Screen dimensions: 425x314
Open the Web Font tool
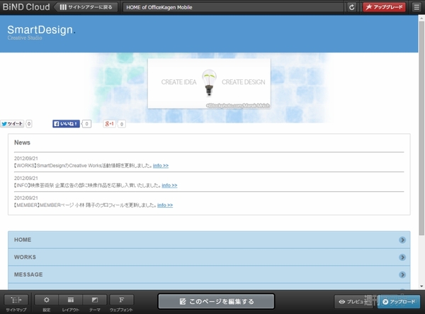click(121, 303)
